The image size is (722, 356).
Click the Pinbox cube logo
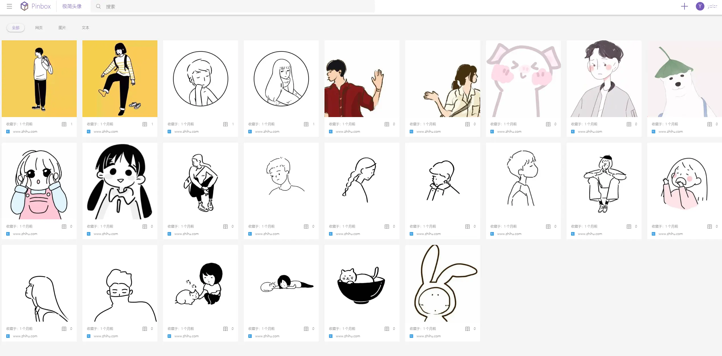tap(24, 6)
